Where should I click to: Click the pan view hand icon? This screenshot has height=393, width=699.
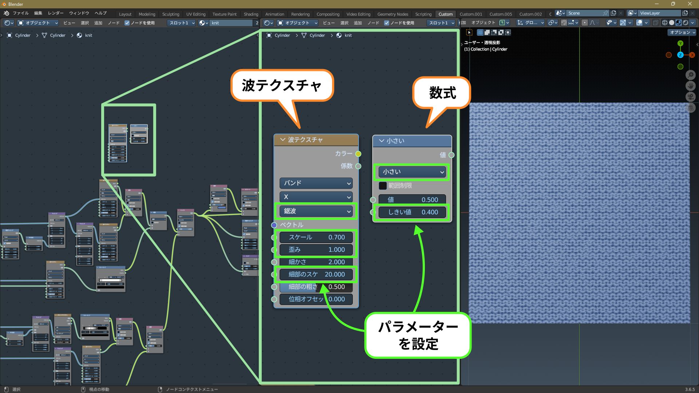pos(690,86)
